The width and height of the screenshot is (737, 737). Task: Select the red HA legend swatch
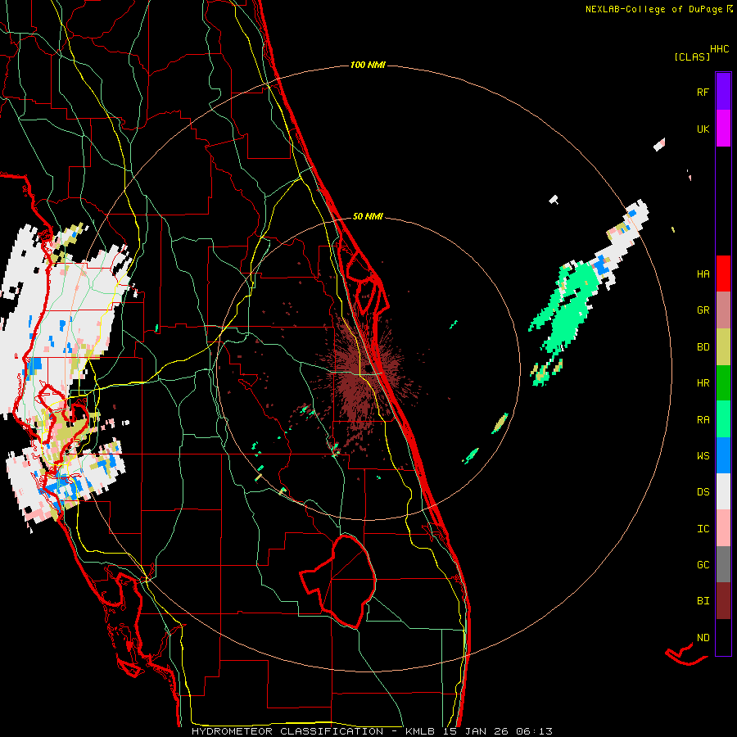coord(723,274)
